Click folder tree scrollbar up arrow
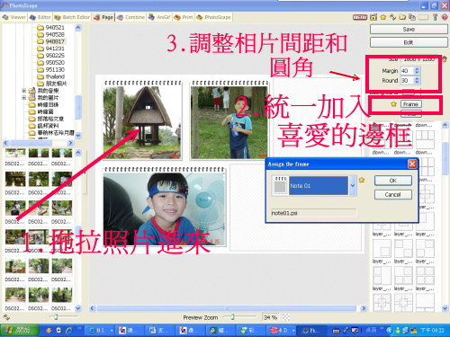The width and height of the screenshot is (450, 337). (78, 28)
